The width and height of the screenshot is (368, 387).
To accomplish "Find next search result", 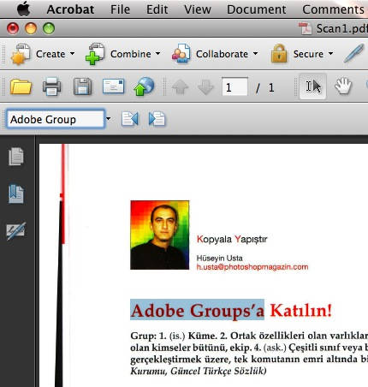I will coord(157,119).
